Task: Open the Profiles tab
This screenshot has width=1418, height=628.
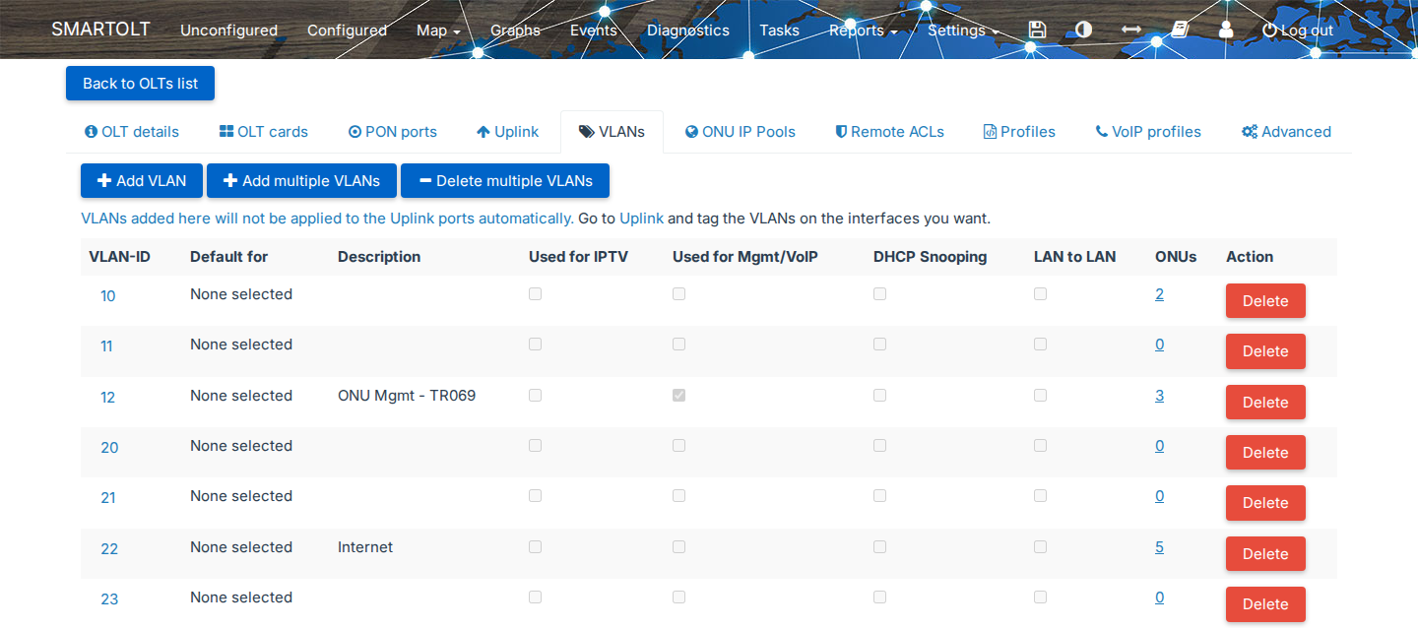Action: click(1019, 132)
